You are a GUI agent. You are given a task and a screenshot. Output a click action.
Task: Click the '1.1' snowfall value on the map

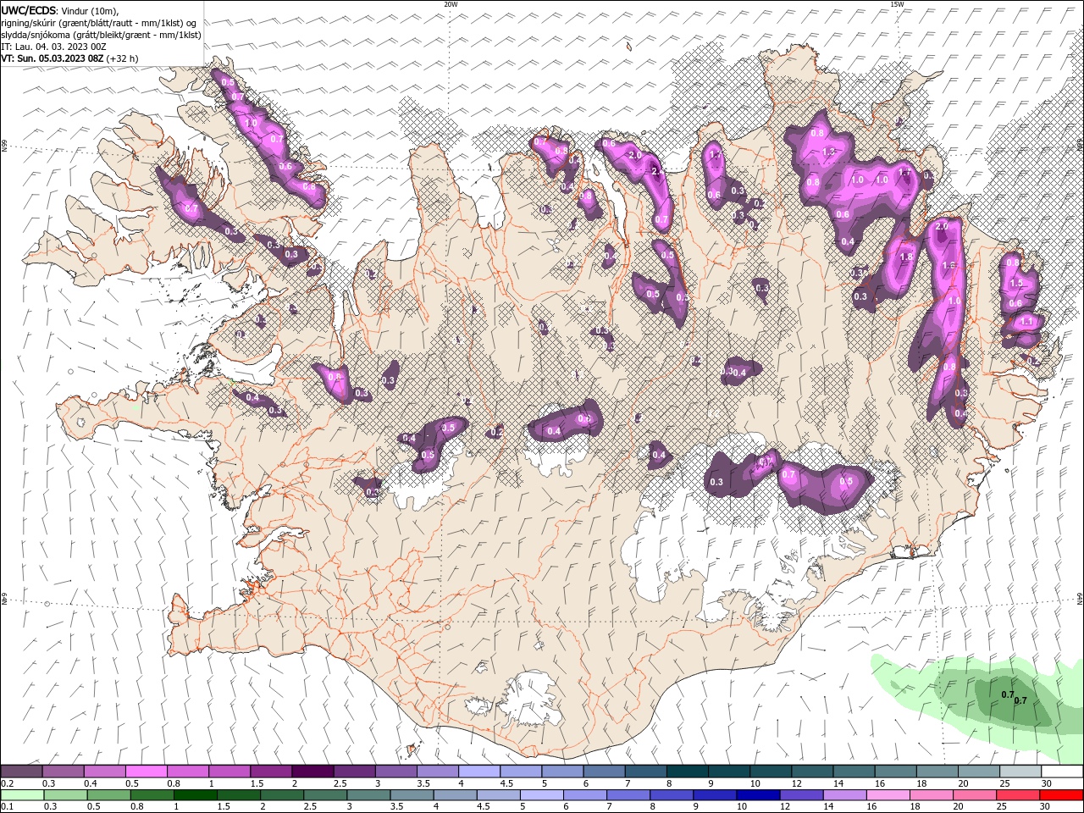coord(1027,322)
